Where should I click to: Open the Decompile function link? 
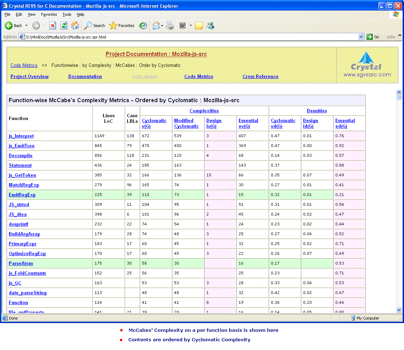21,155
